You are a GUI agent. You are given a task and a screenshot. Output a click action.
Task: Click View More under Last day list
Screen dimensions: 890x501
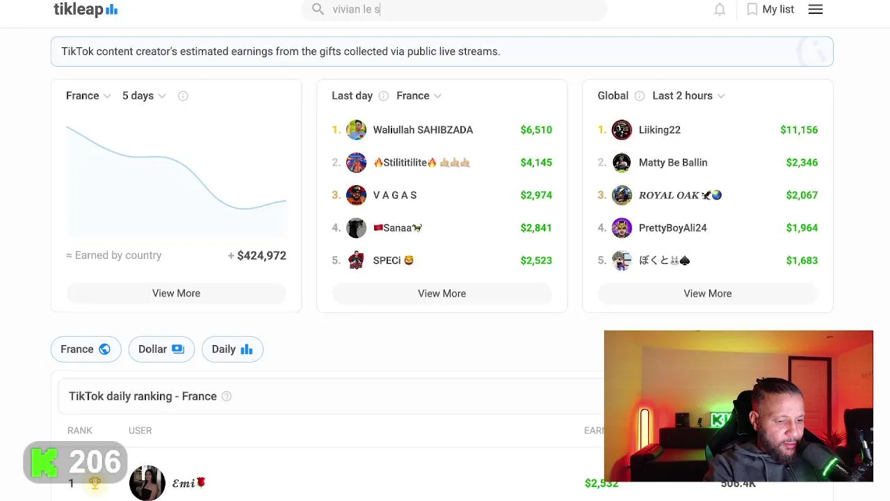pyautogui.click(x=442, y=294)
